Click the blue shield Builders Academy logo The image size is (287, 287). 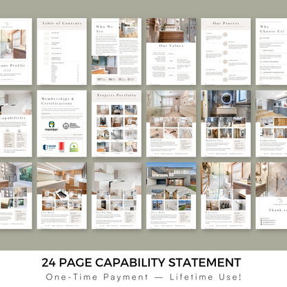[x=50, y=147]
